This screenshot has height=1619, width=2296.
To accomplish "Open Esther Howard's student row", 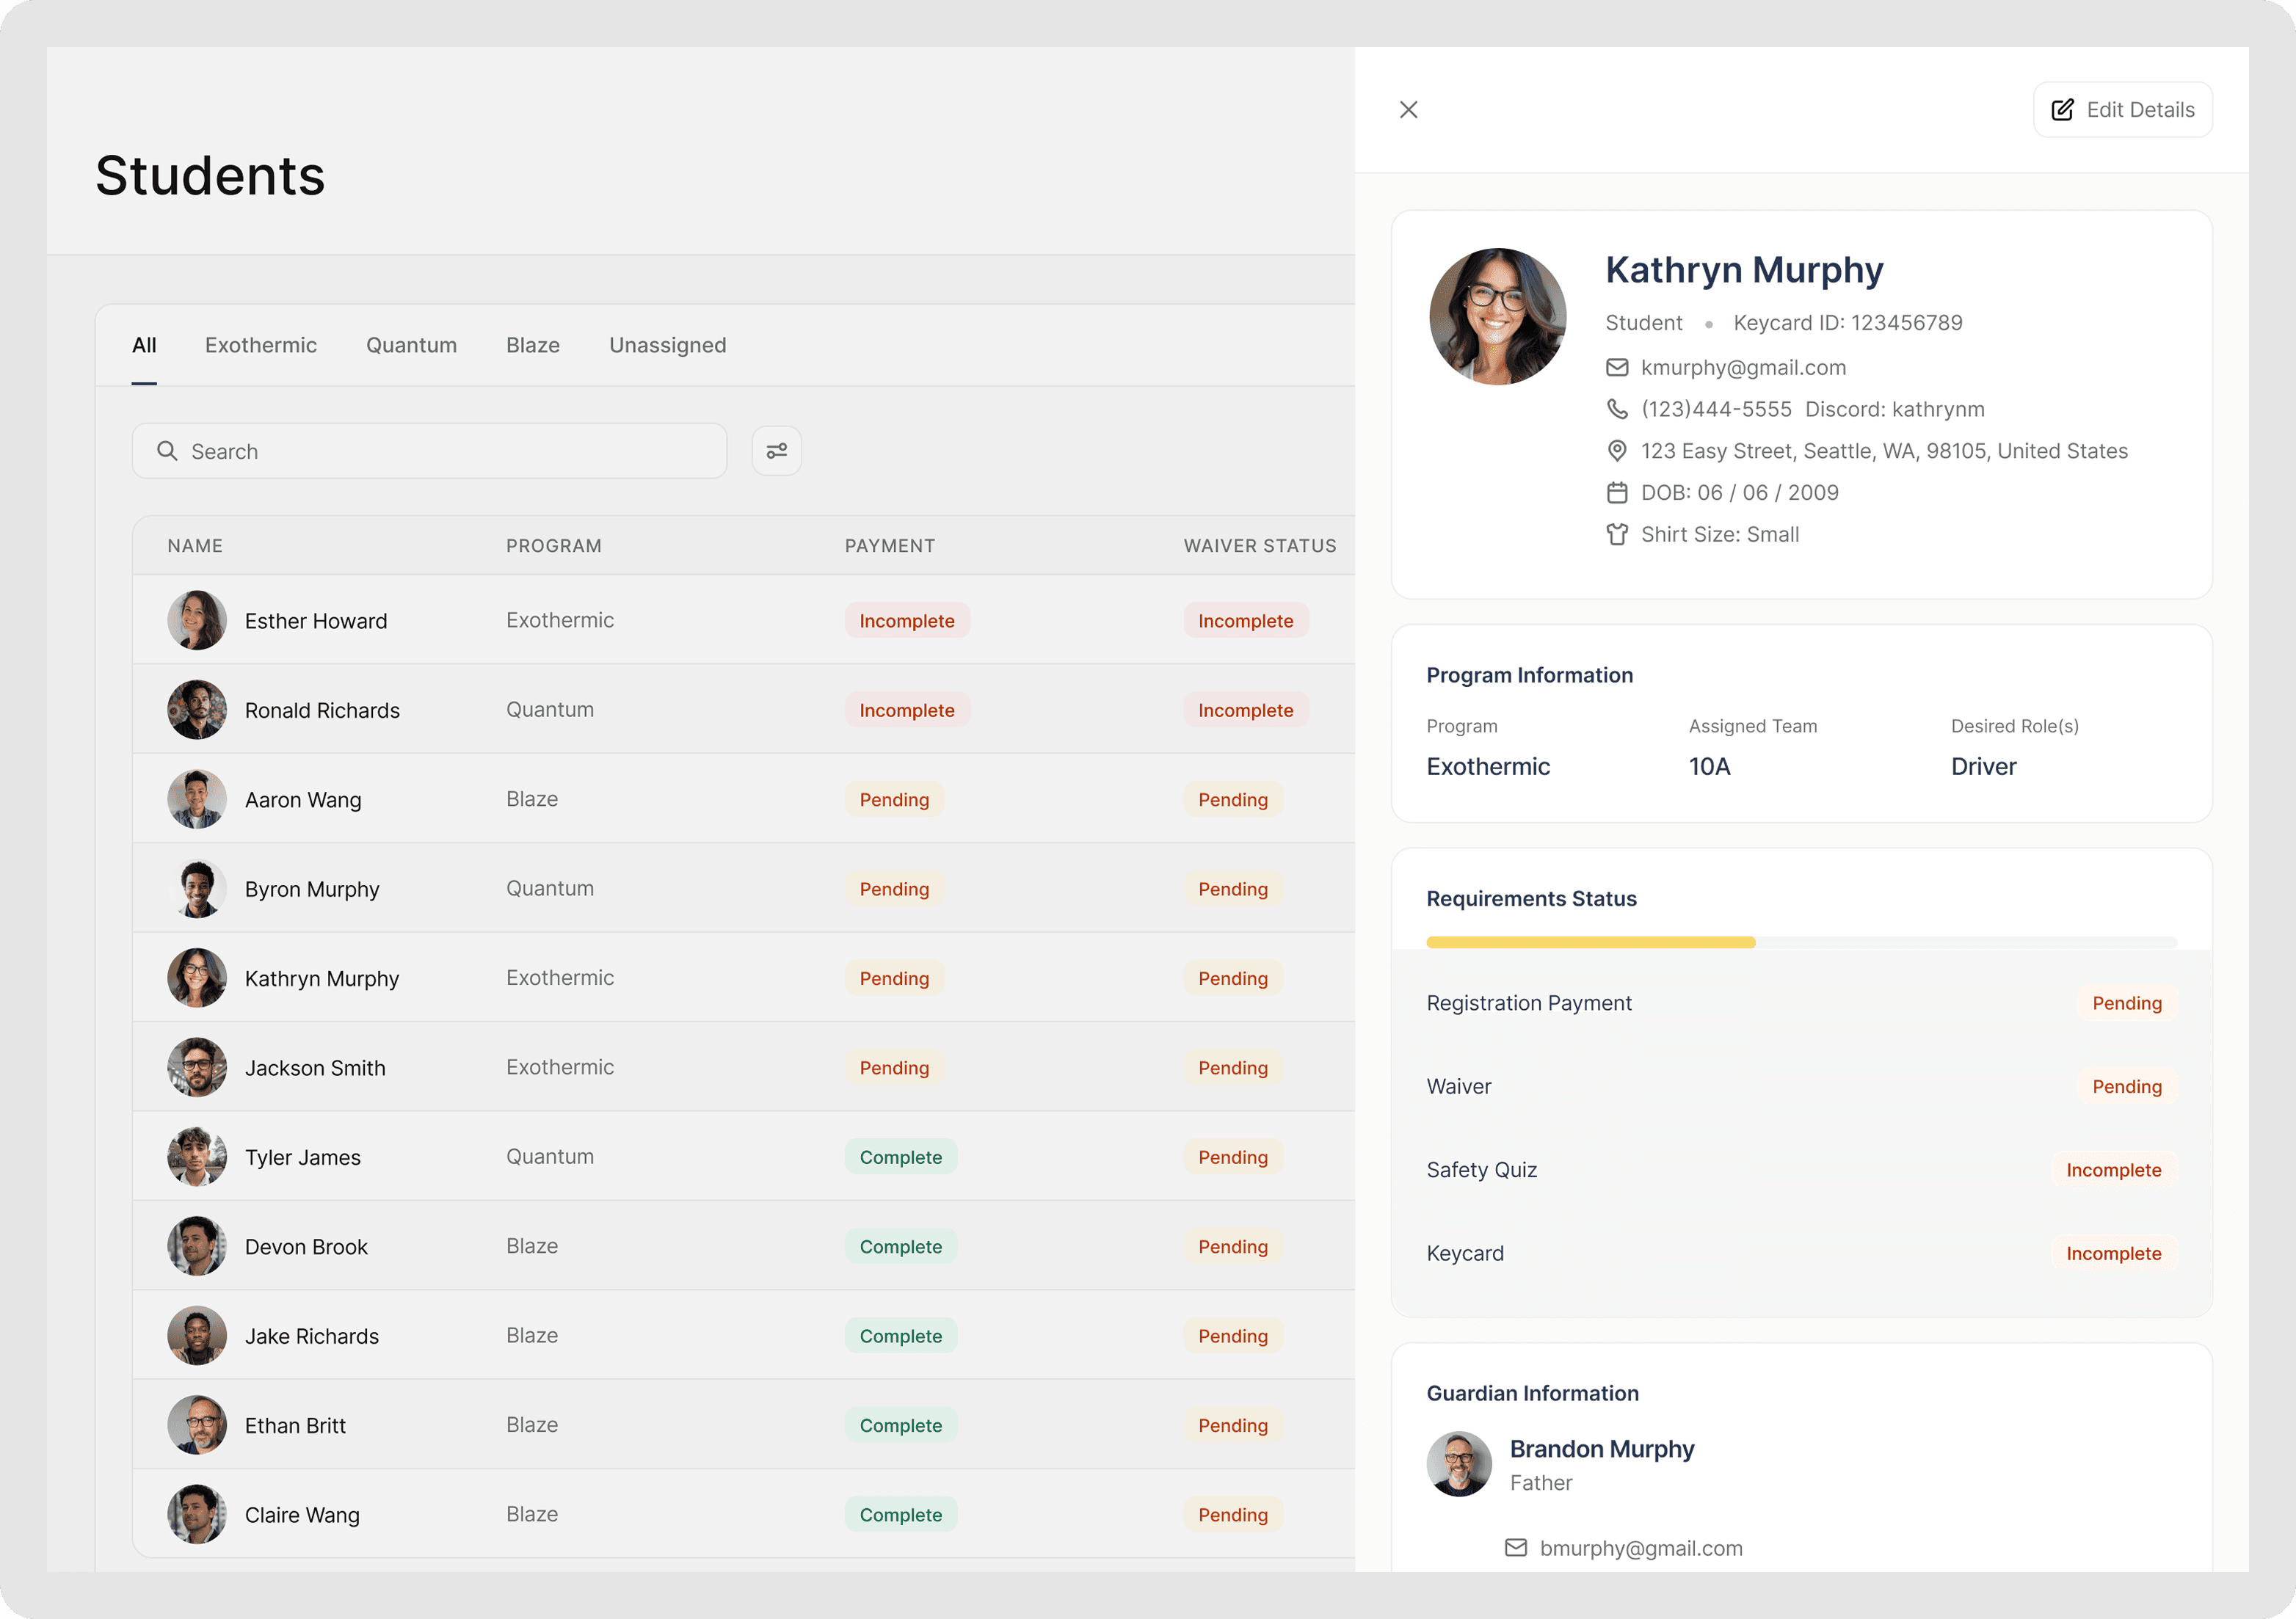I will click(315, 621).
